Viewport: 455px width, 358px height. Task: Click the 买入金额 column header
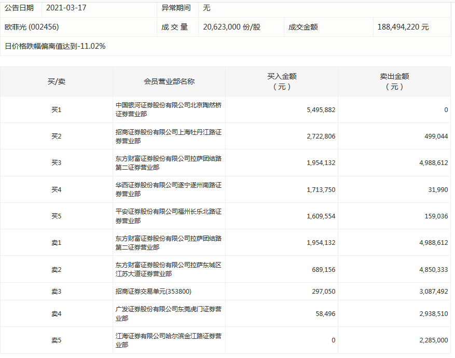[282, 81]
